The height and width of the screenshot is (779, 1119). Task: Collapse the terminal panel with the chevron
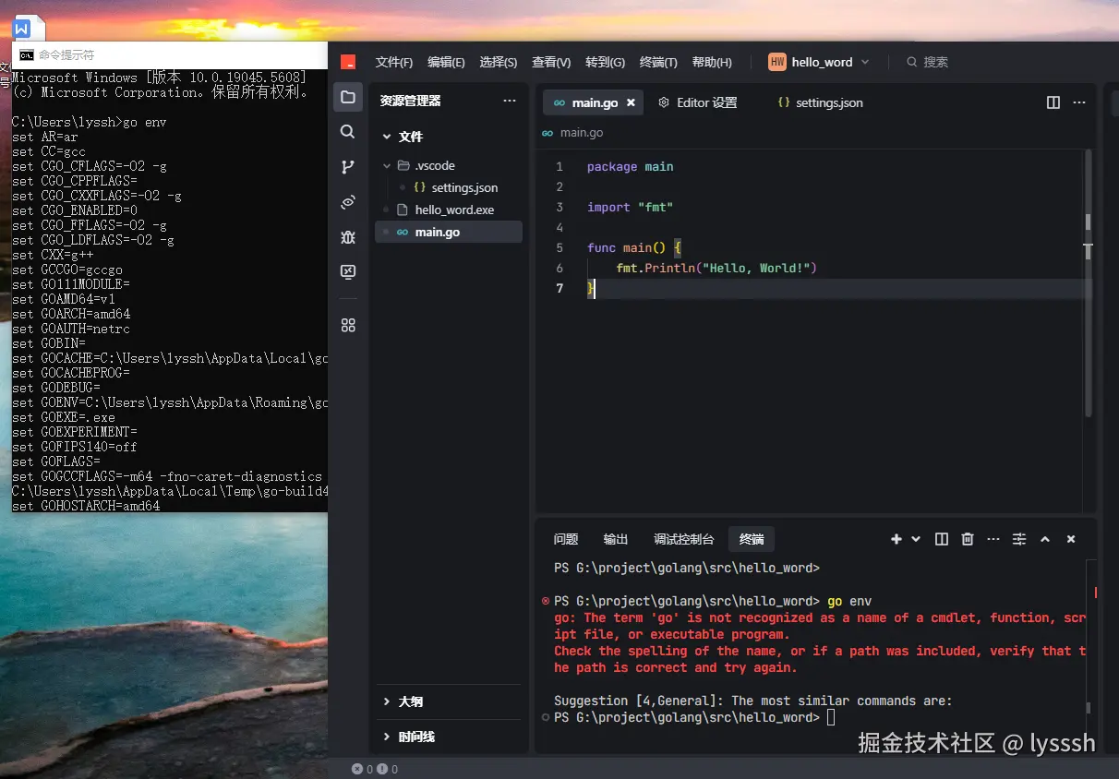click(x=1044, y=539)
